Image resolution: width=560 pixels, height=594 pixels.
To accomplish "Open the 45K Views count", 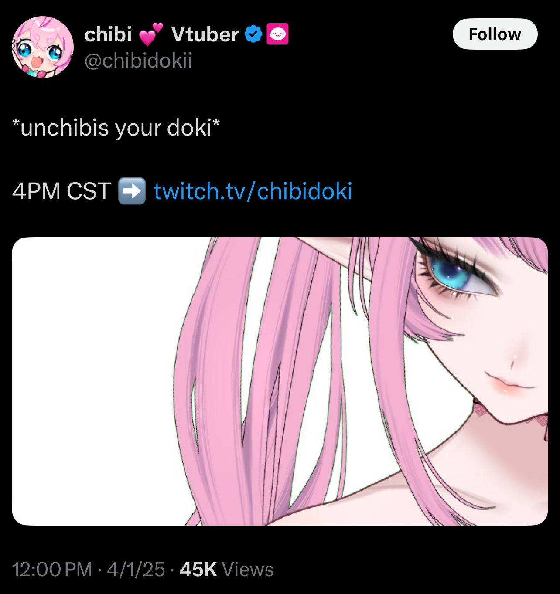I will [x=226, y=569].
